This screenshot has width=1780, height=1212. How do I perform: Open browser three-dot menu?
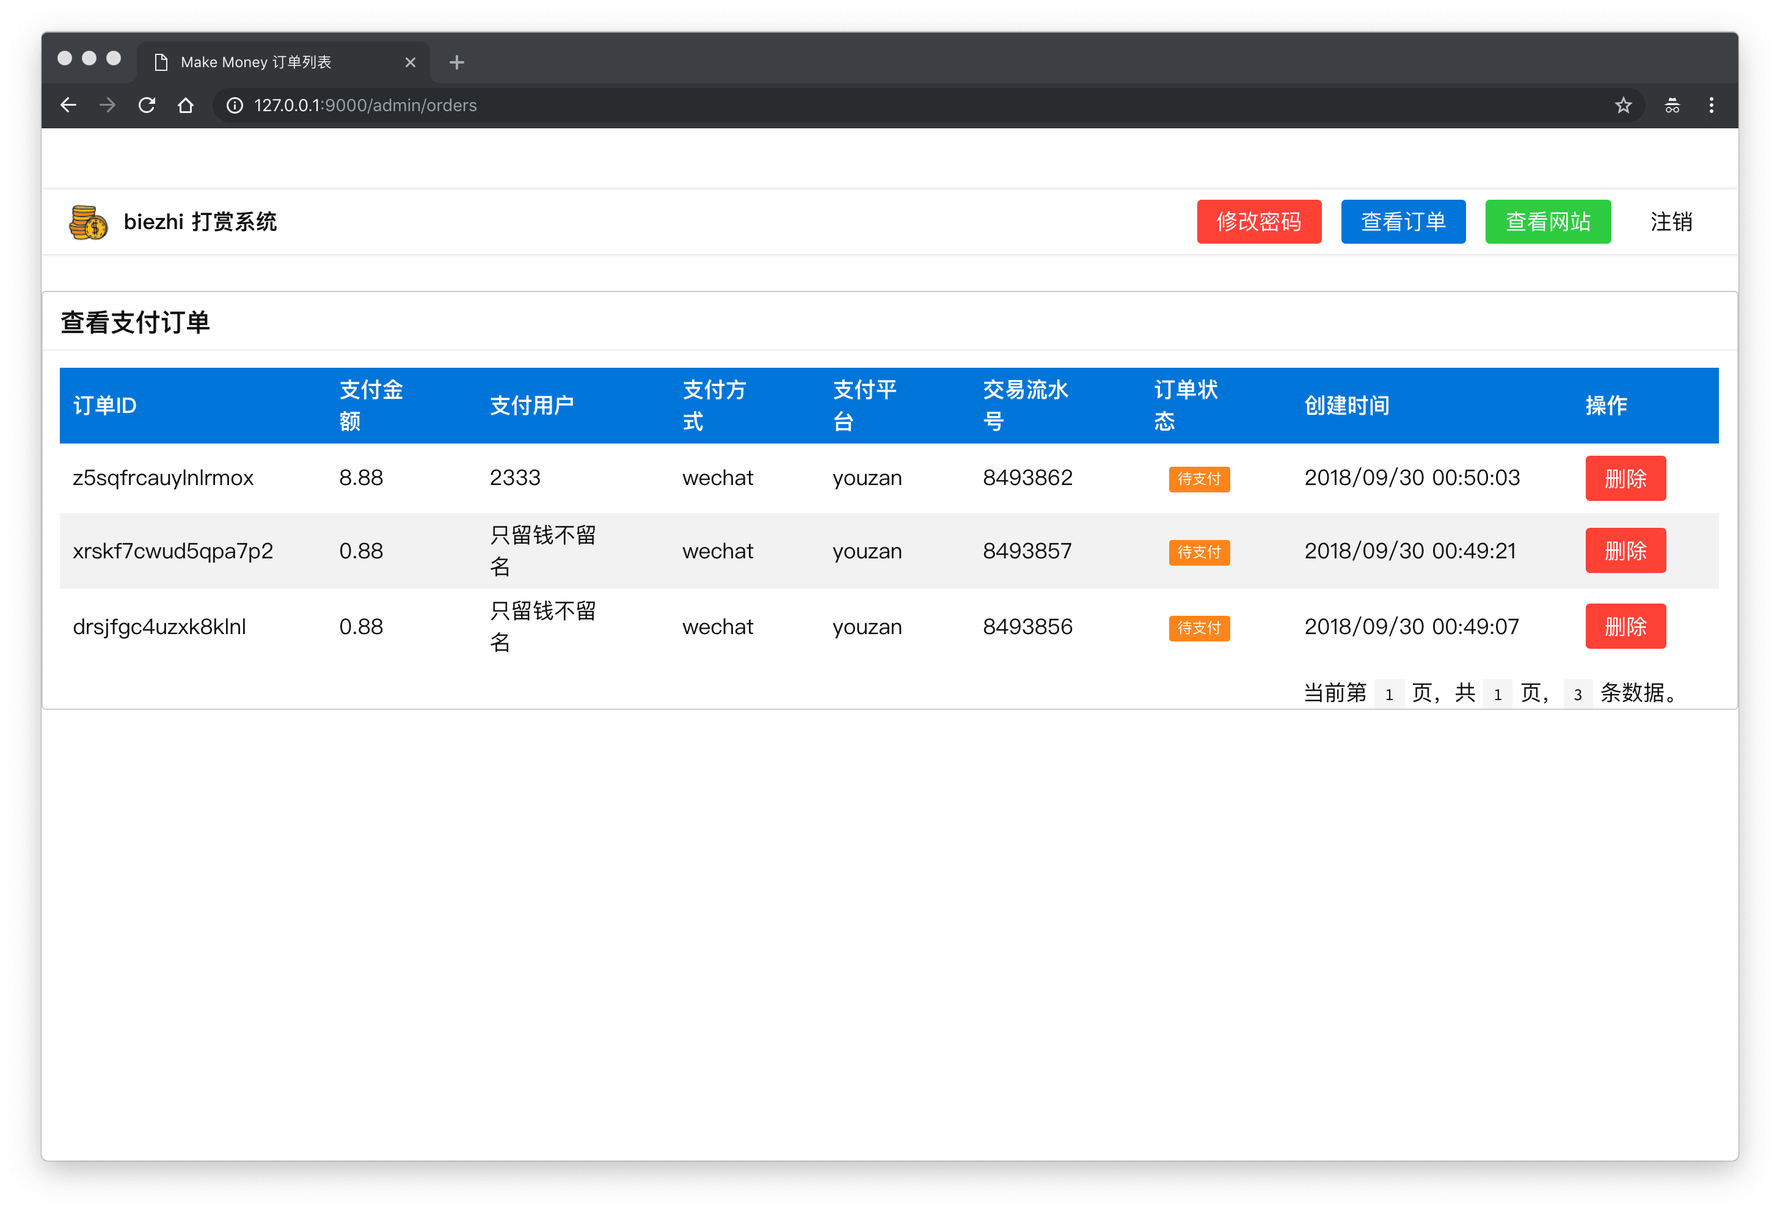tap(1711, 105)
